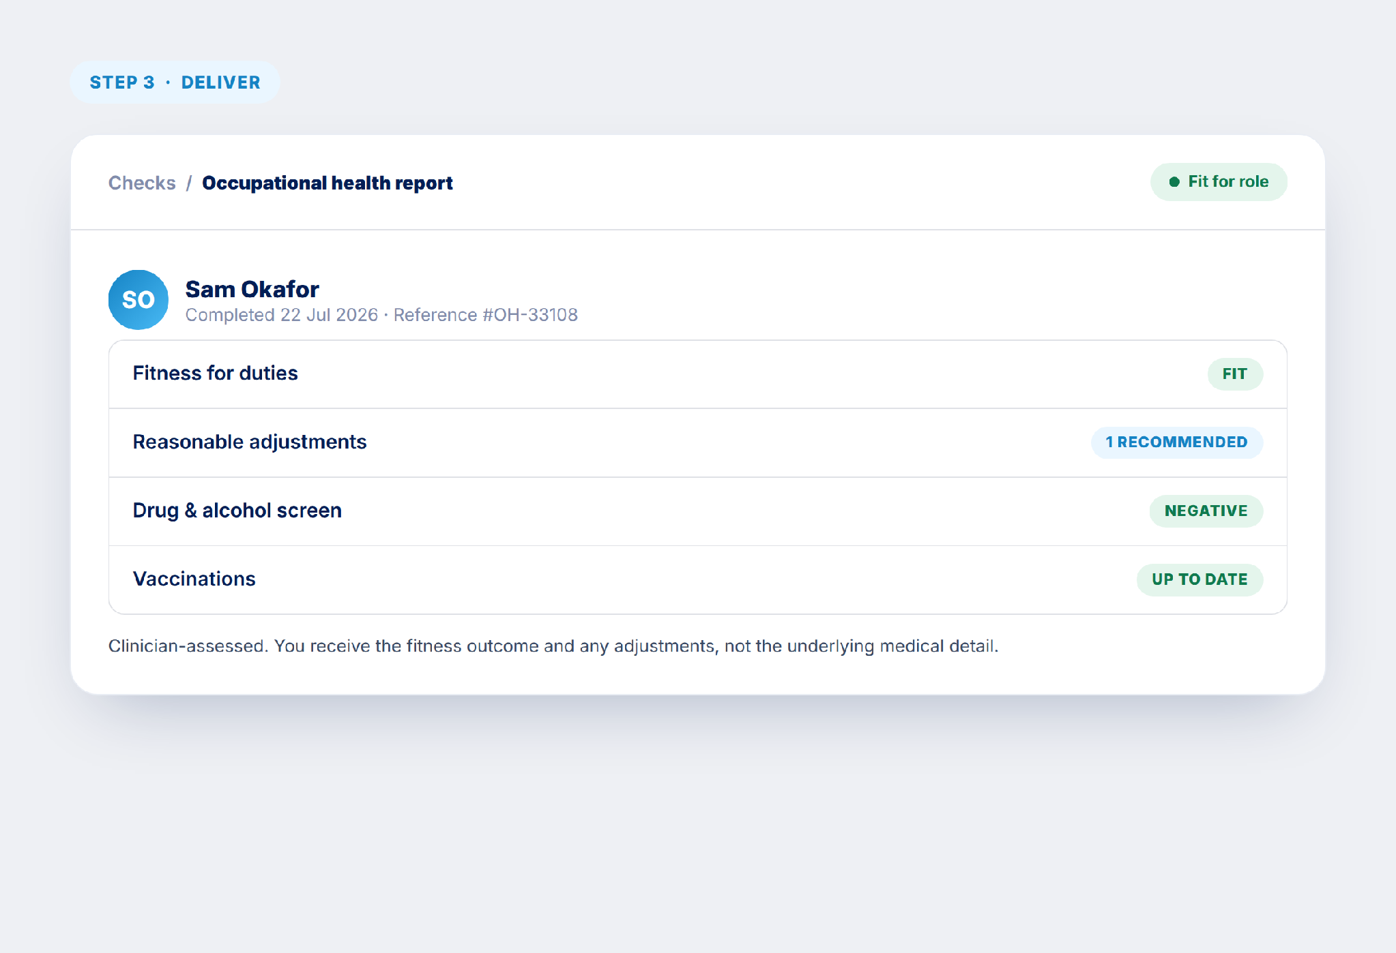Open the Checks breadcrumb link
Viewport: 1396px width, 953px height.
pos(142,183)
